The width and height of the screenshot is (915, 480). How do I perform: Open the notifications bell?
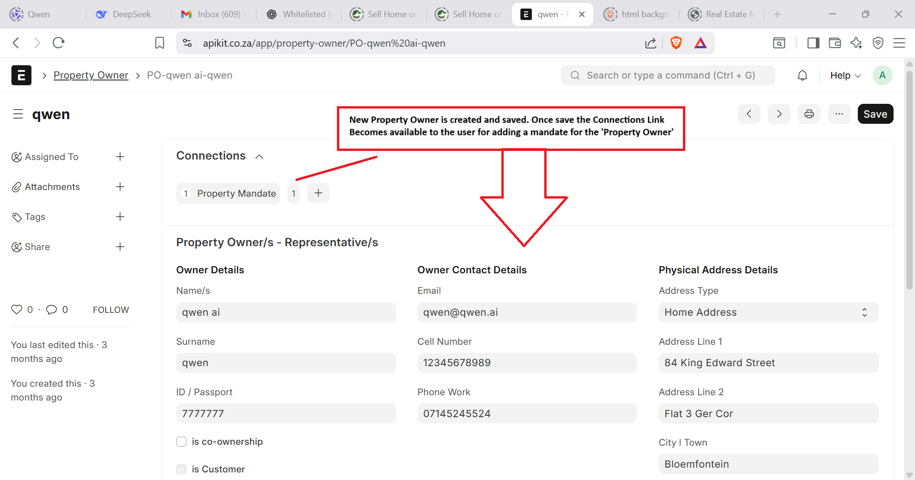[803, 75]
